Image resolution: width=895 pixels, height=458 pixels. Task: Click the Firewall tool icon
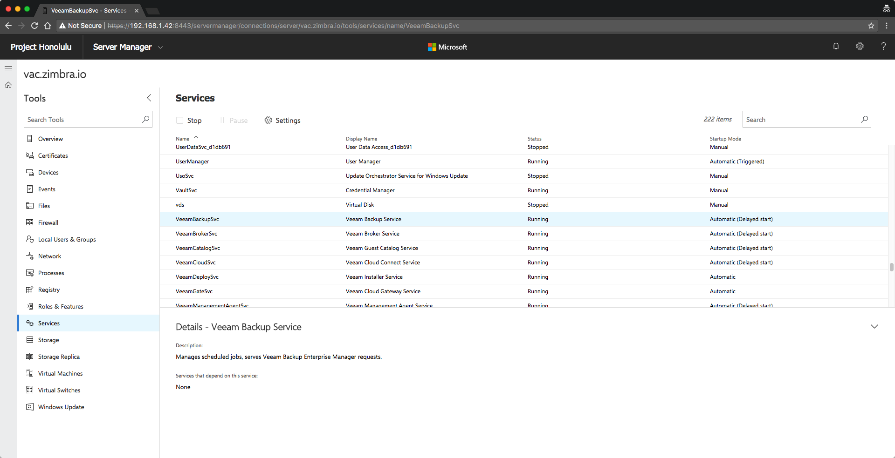point(30,222)
